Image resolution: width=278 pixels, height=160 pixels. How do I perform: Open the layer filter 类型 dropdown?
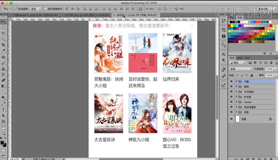237,63
